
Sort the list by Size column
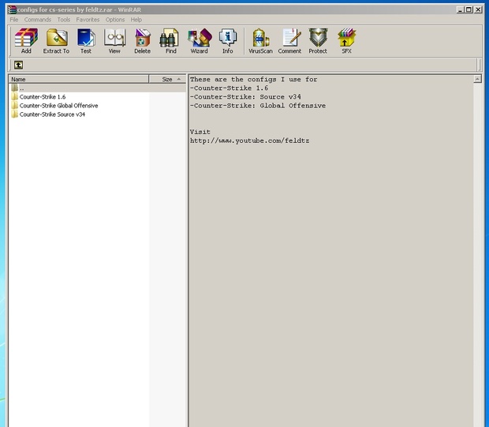[x=167, y=79]
